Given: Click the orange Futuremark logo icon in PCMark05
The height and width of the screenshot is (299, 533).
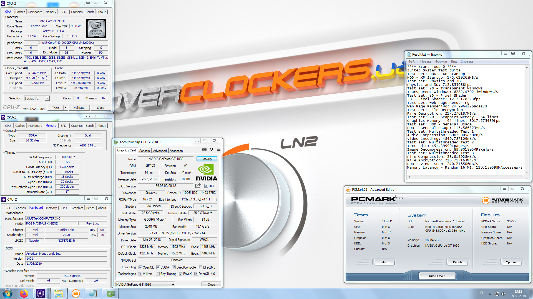Looking at the screenshot, I should pyautogui.click(x=486, y=200).
